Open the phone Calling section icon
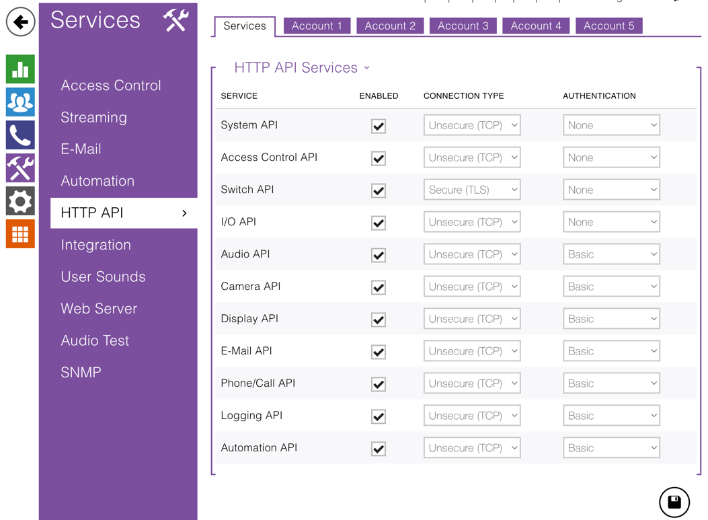 pos(20,135)
